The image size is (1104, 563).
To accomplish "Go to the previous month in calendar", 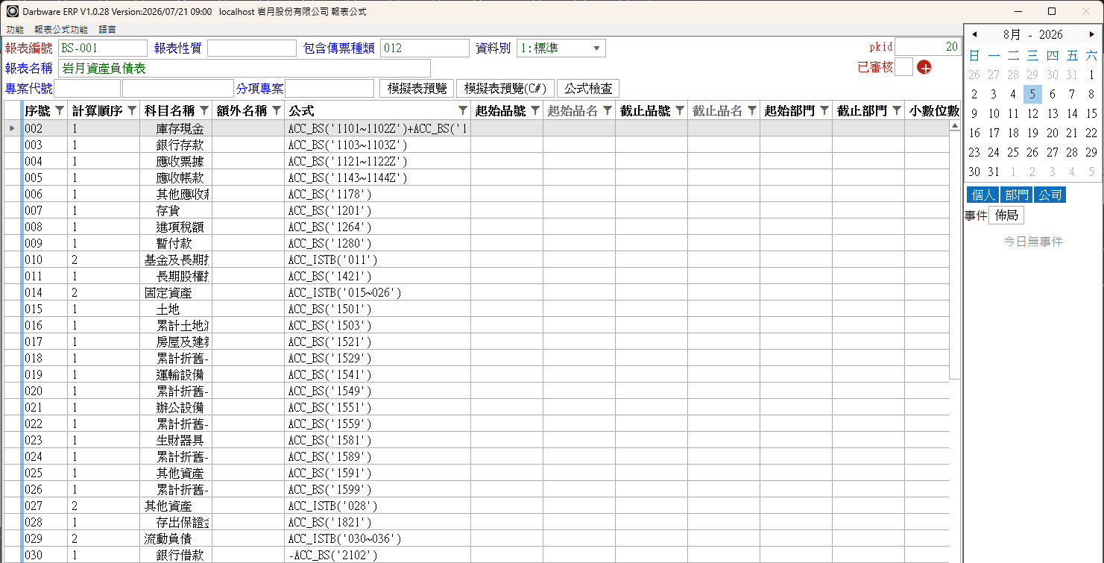I will click(974, 34).
